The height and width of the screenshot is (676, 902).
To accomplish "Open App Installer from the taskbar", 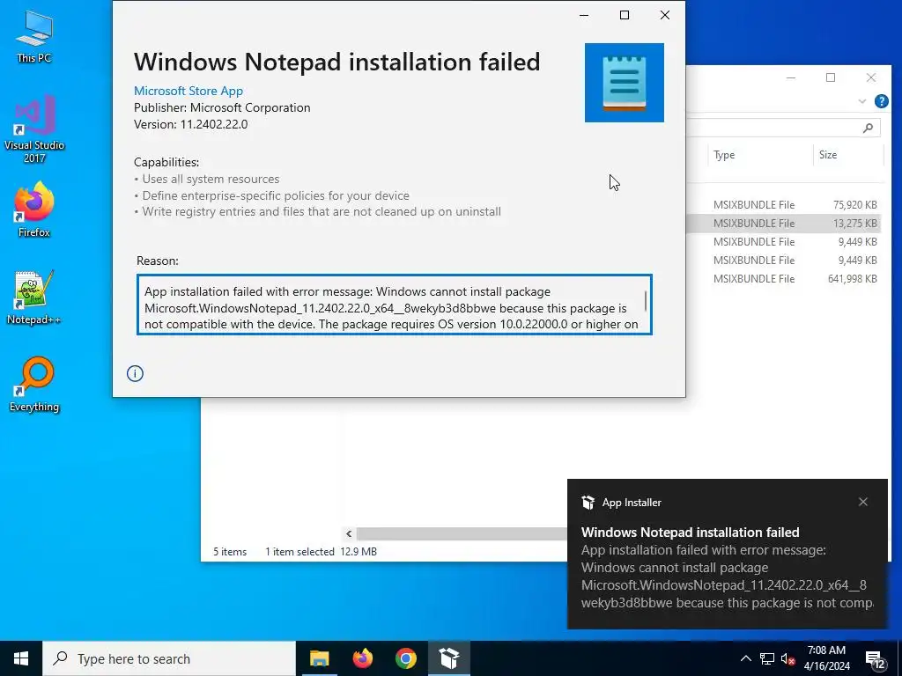I will (x=448, y=658).
